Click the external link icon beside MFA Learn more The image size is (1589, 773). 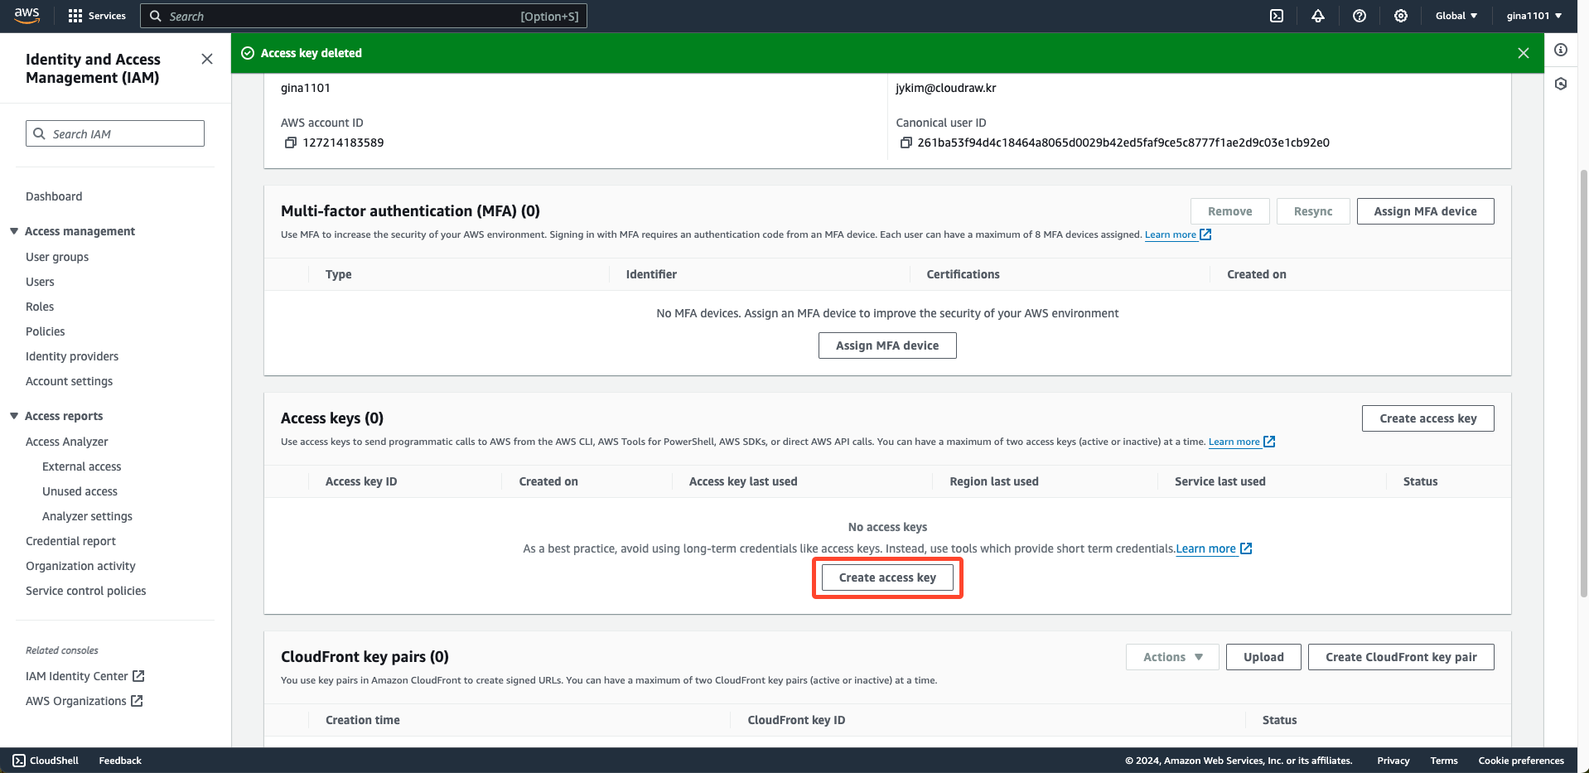[1206, 234]
